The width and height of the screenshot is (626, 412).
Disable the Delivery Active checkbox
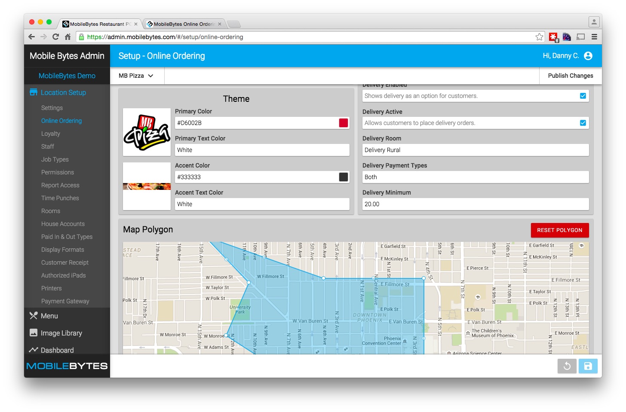pyautogui.click(x=583, y=123)
